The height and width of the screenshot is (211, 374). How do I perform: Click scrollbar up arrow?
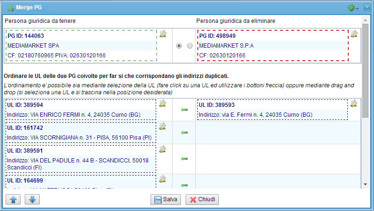click(365, 20)
